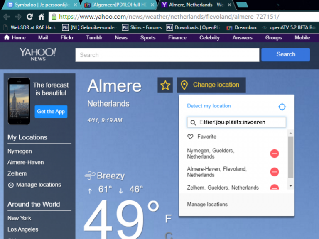Expand the Change location dropdown

coord(211,85)
